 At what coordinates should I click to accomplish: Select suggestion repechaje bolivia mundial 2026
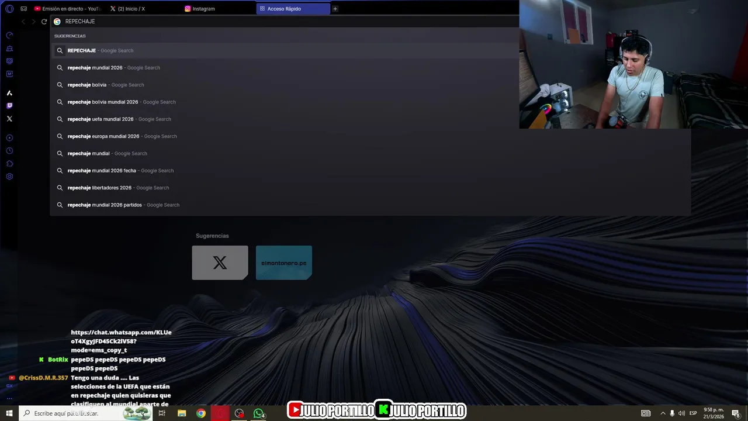pos(370,102)
